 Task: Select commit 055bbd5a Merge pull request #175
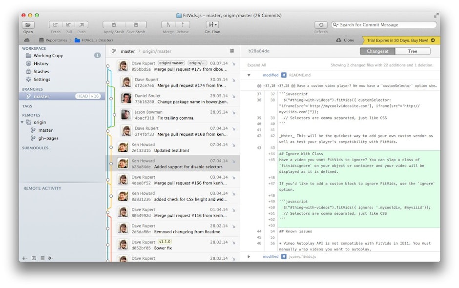click(173, 66)
